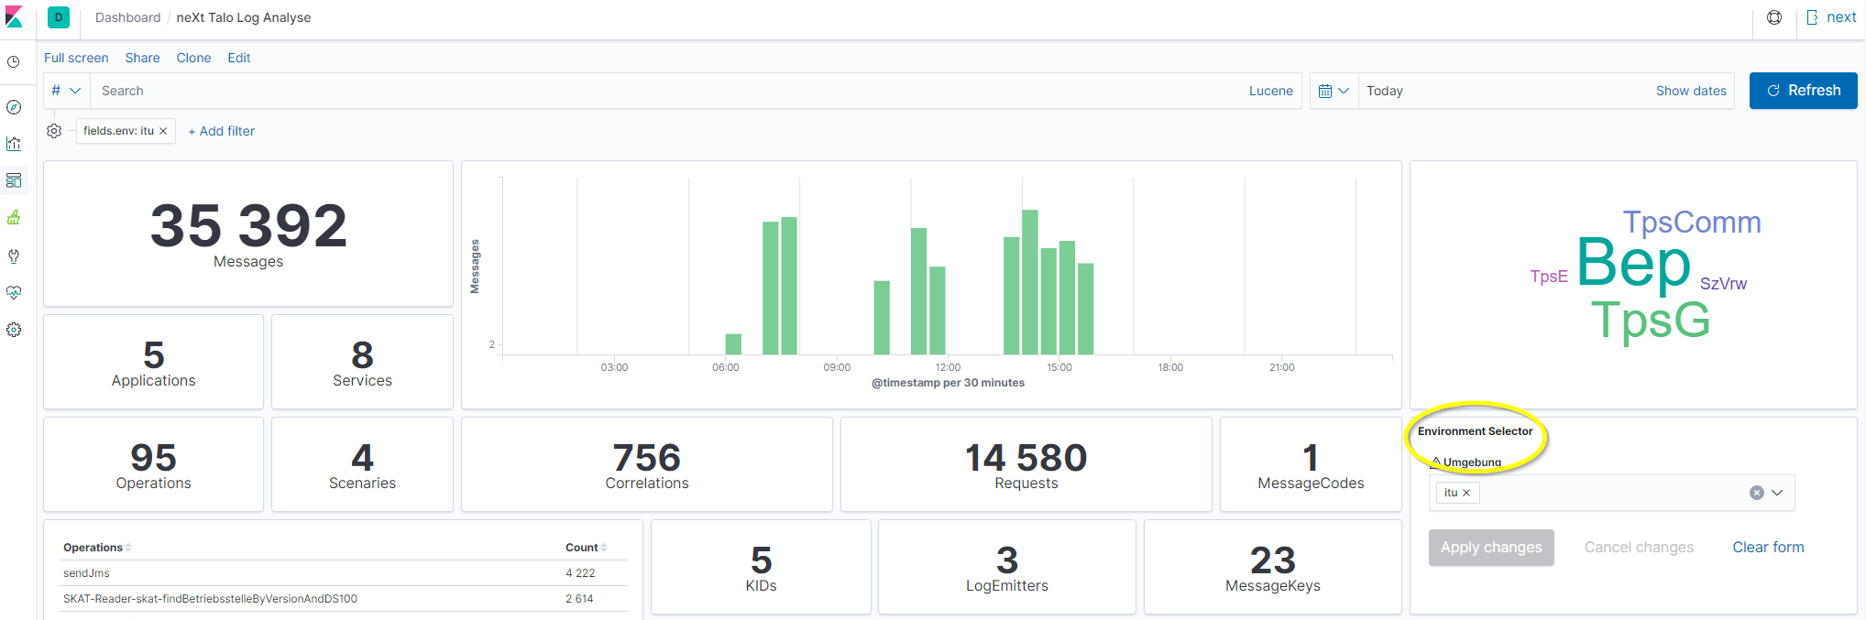Click the next logout link

(x=1831, y=17)
